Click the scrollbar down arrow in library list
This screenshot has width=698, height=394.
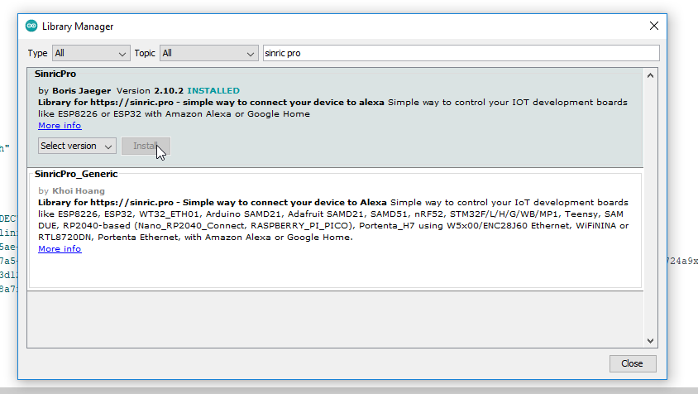pyautogui.click(x=650, y=341)
